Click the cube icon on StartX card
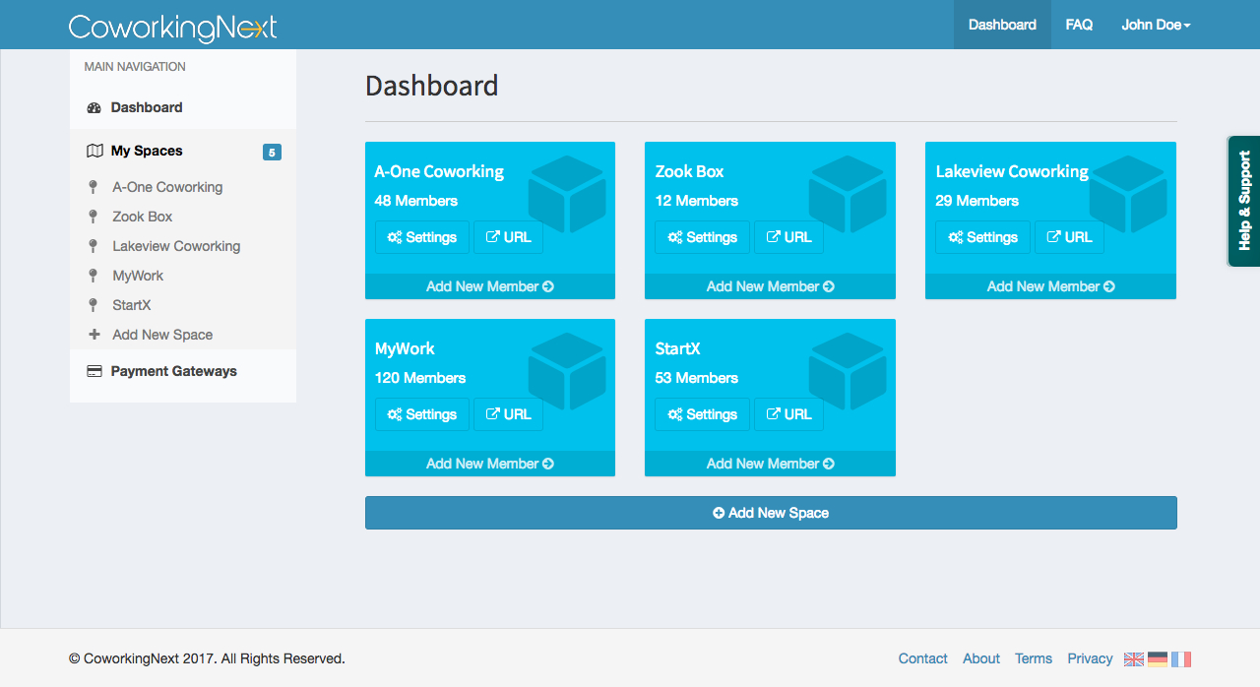The width and height of the screenshot is (1260, 687). pyautogui.click(x=848, y=371)
